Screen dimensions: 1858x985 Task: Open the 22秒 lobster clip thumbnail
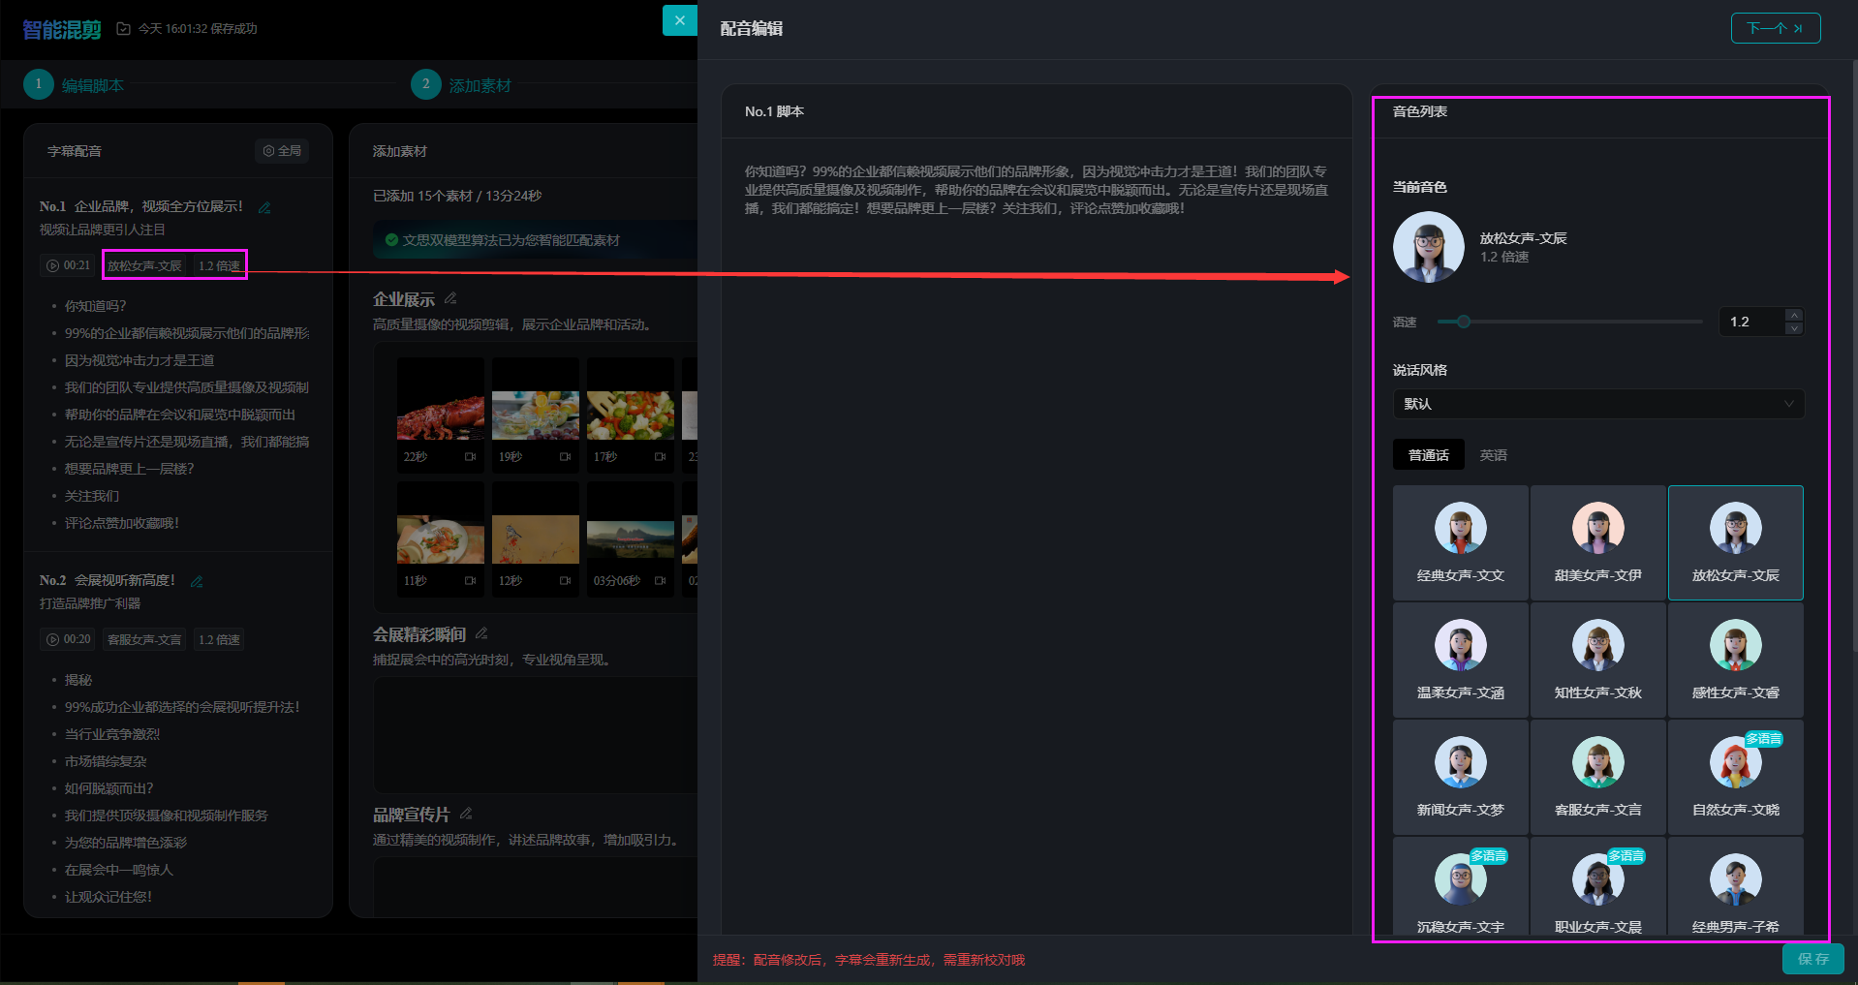pyautogui.click(x=440, y=415)
